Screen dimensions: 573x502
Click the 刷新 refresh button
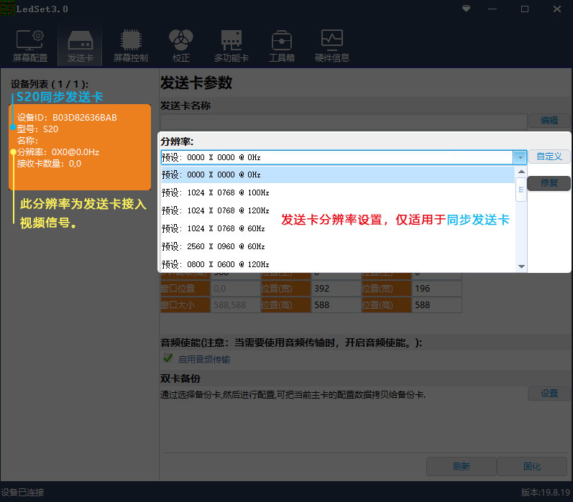click(461, 466)
